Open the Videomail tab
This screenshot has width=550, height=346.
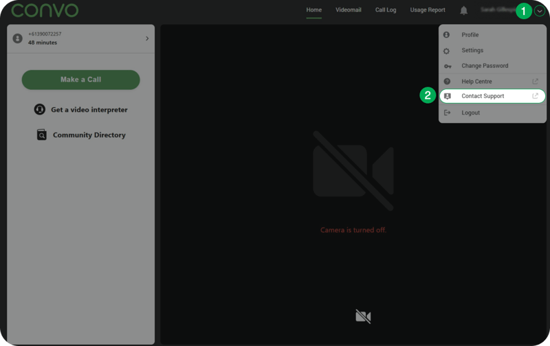[349, 10]
